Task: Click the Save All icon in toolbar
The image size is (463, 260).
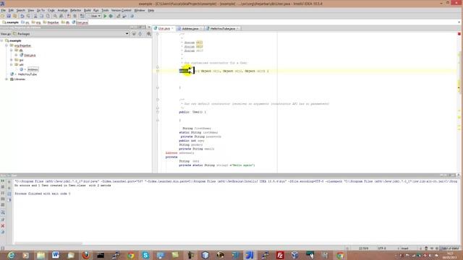Action: 9,16
